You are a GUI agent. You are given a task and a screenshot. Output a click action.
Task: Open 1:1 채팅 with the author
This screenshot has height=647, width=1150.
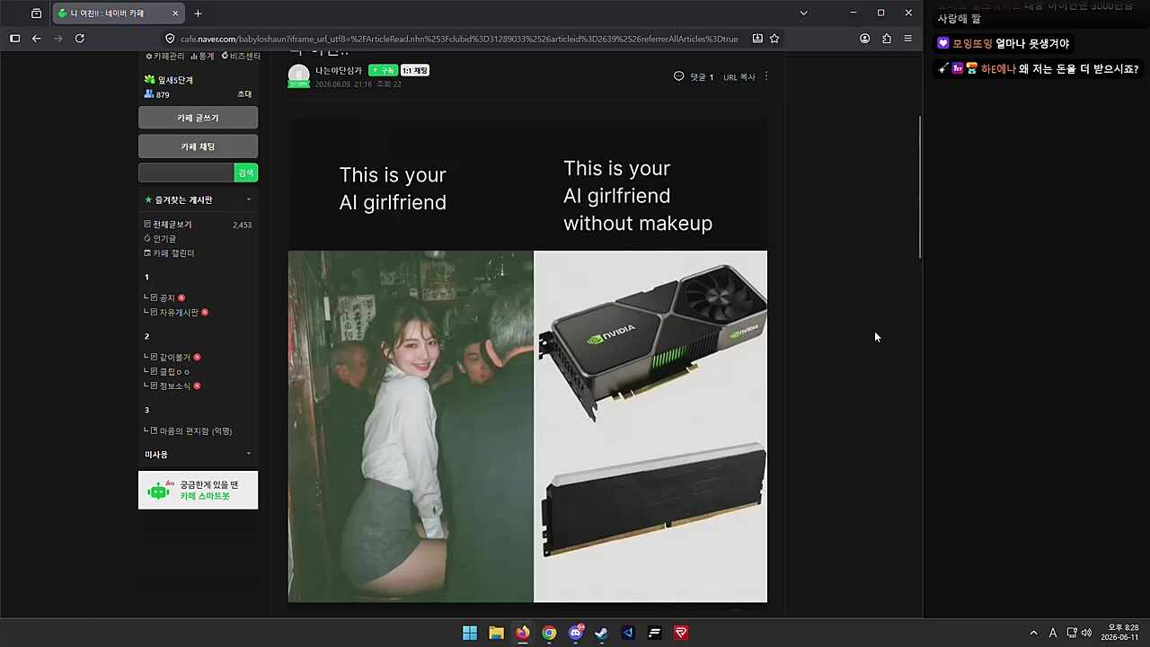pos(415,70)
